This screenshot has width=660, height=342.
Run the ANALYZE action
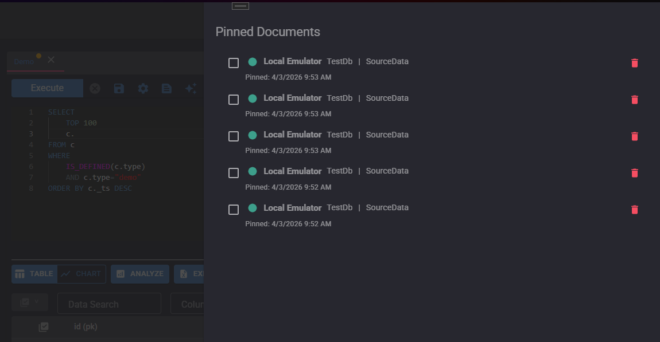pos(139,274)
